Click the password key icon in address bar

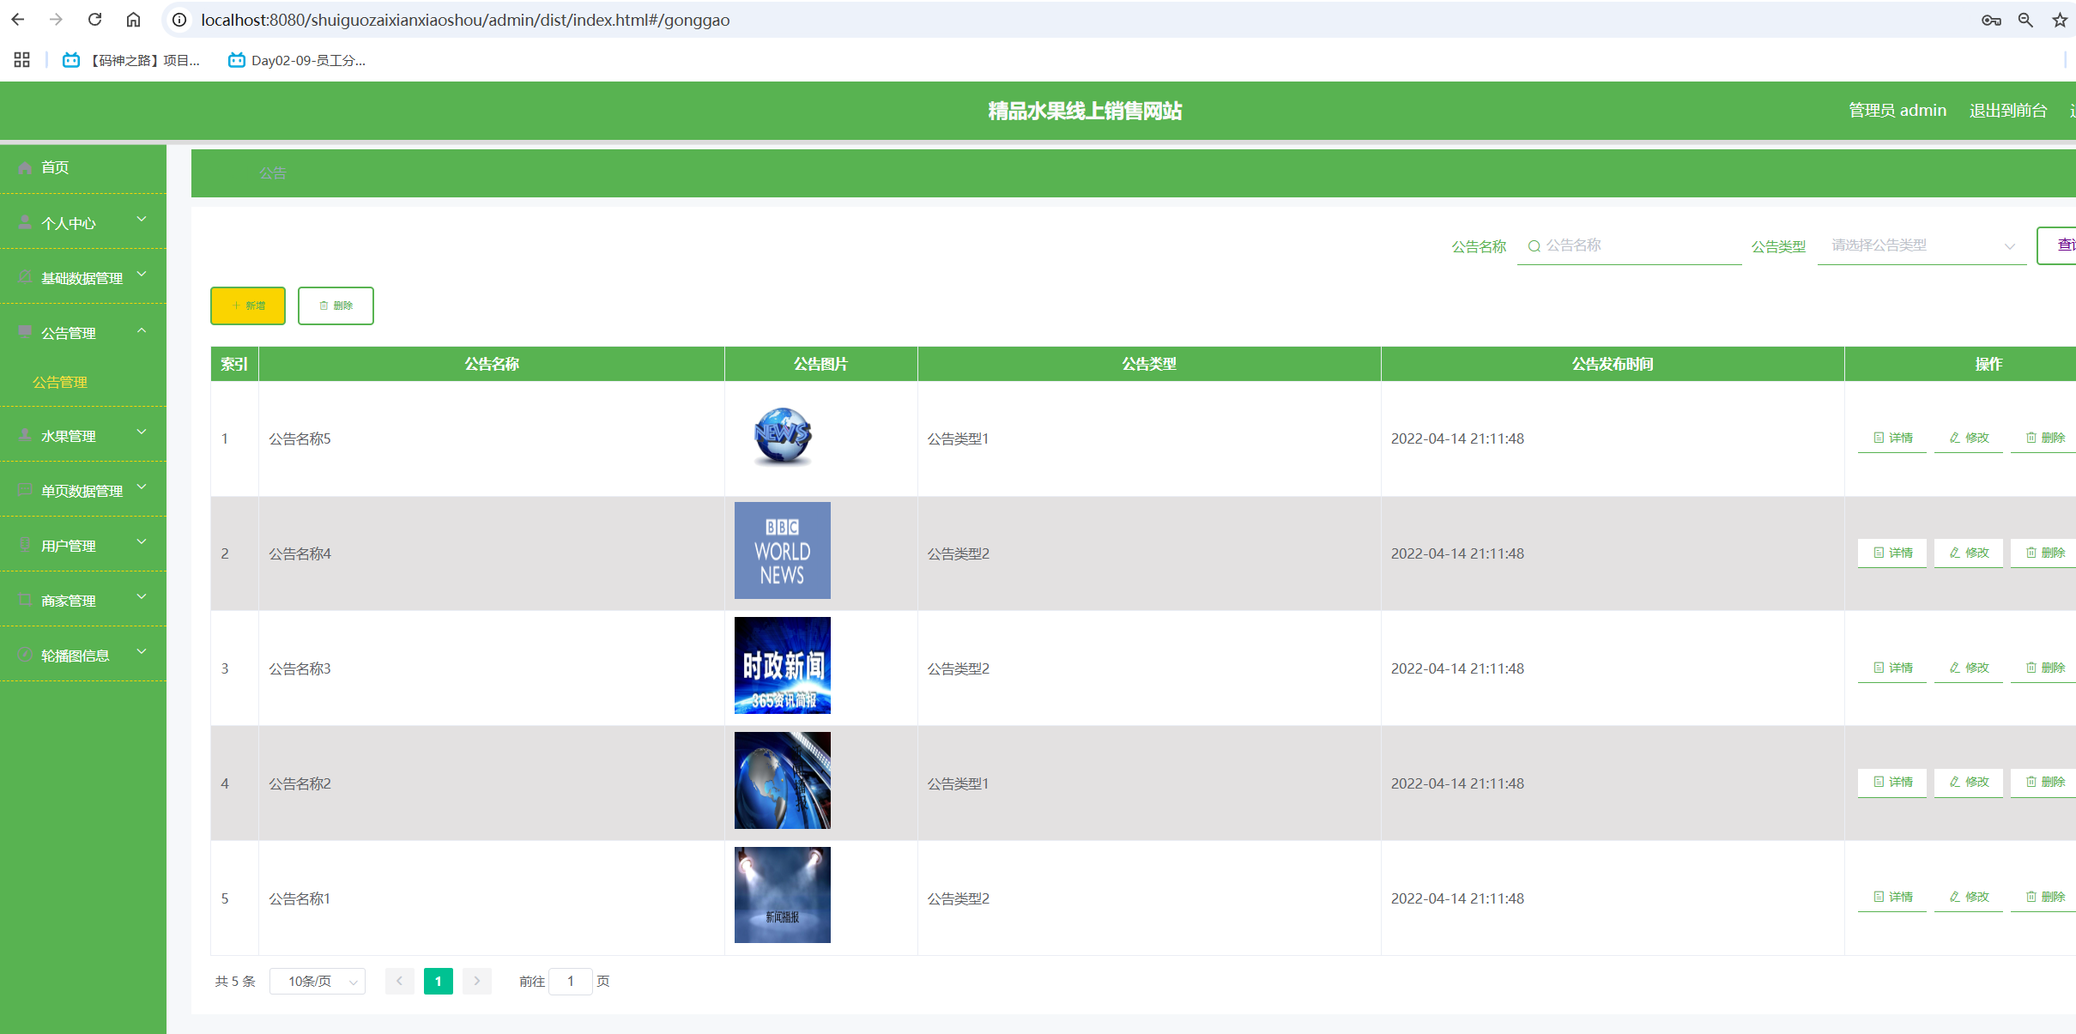pos(1991,20)
